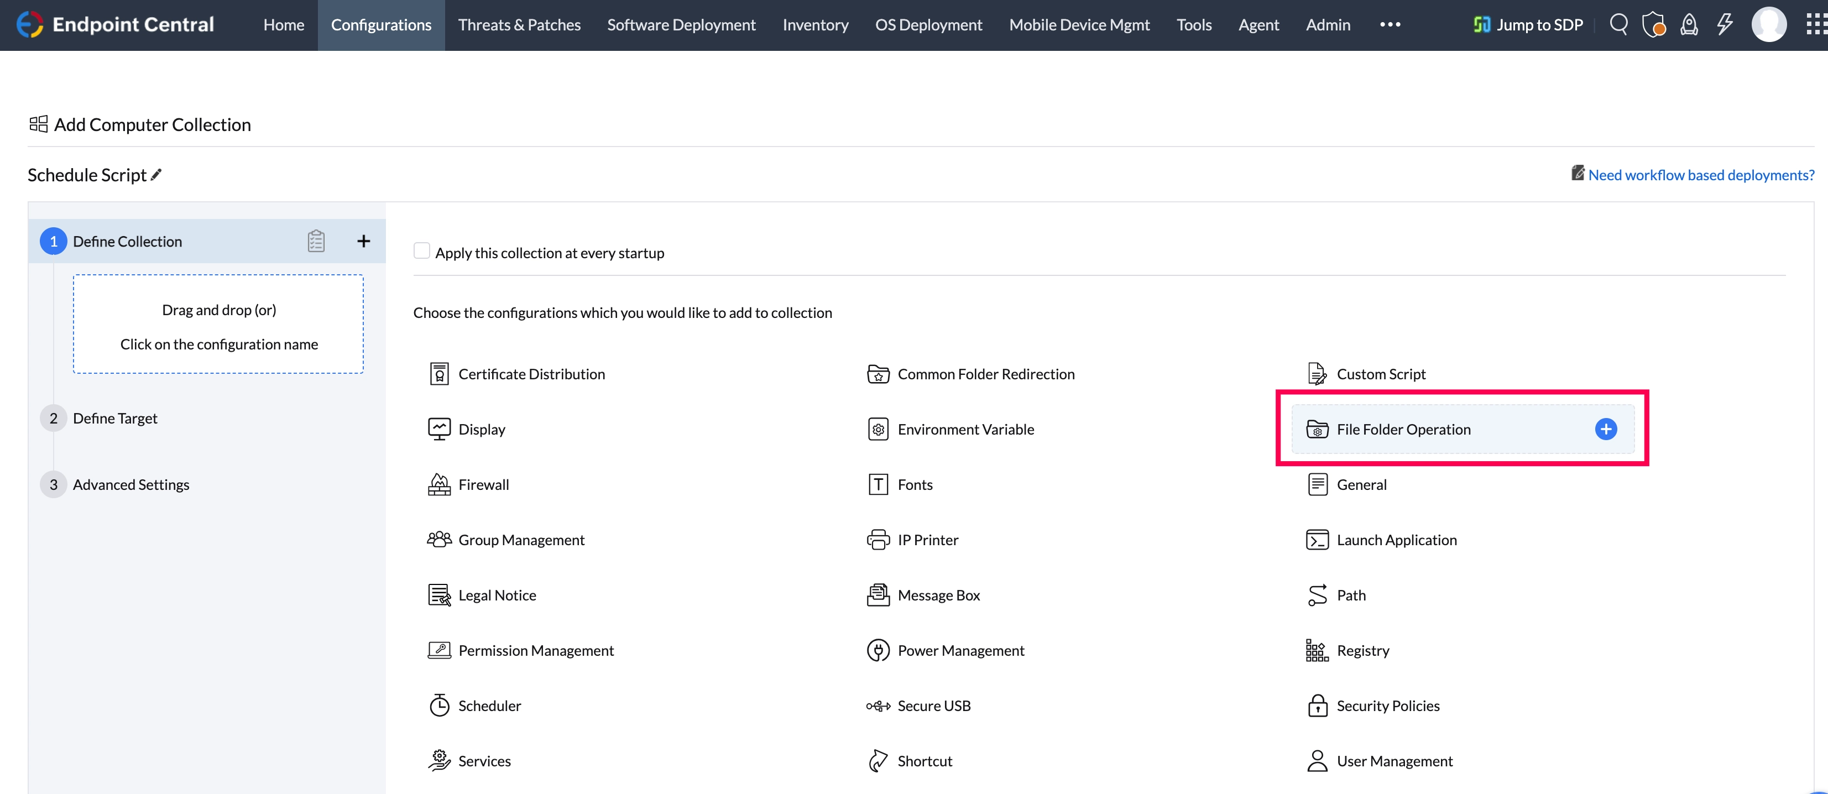Click the search magnifier icon in header

tap(1618, 25)
